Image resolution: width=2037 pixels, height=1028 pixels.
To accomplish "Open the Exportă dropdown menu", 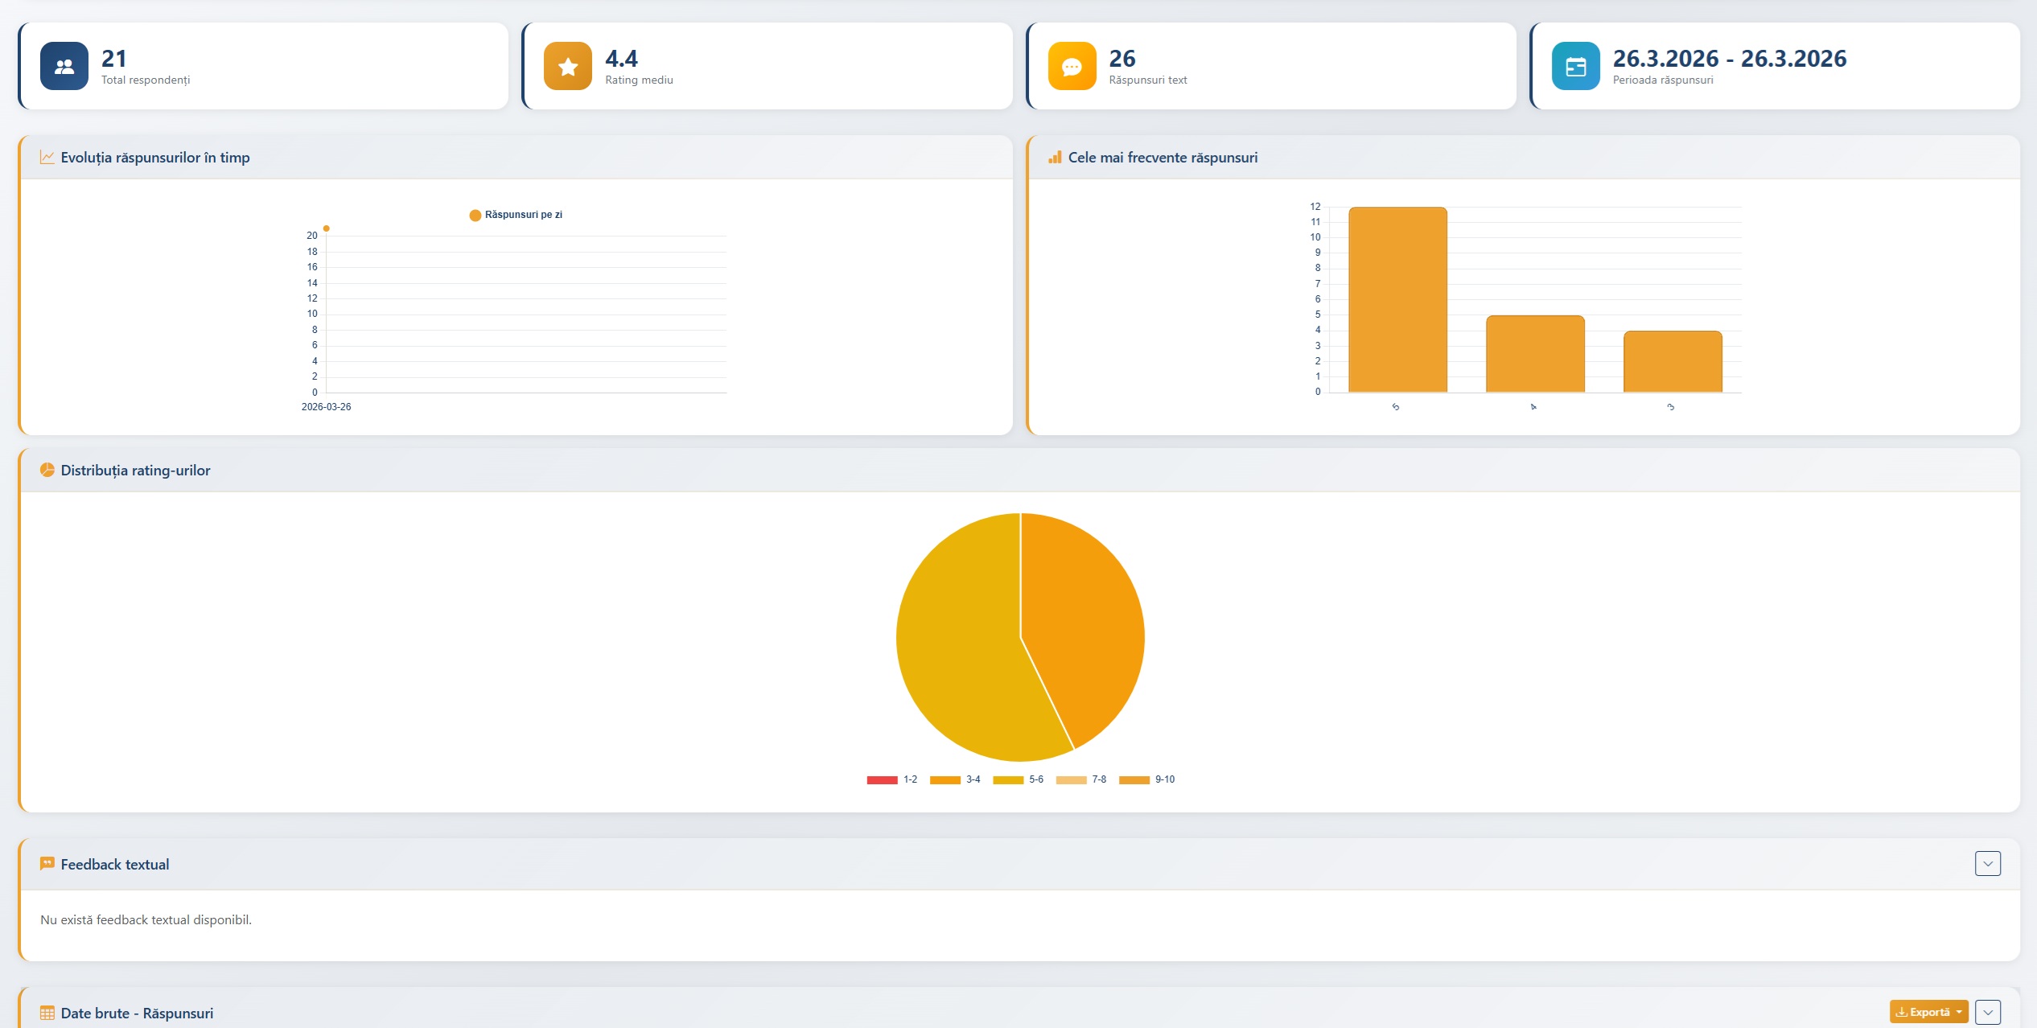I will coord(1928,1012).
